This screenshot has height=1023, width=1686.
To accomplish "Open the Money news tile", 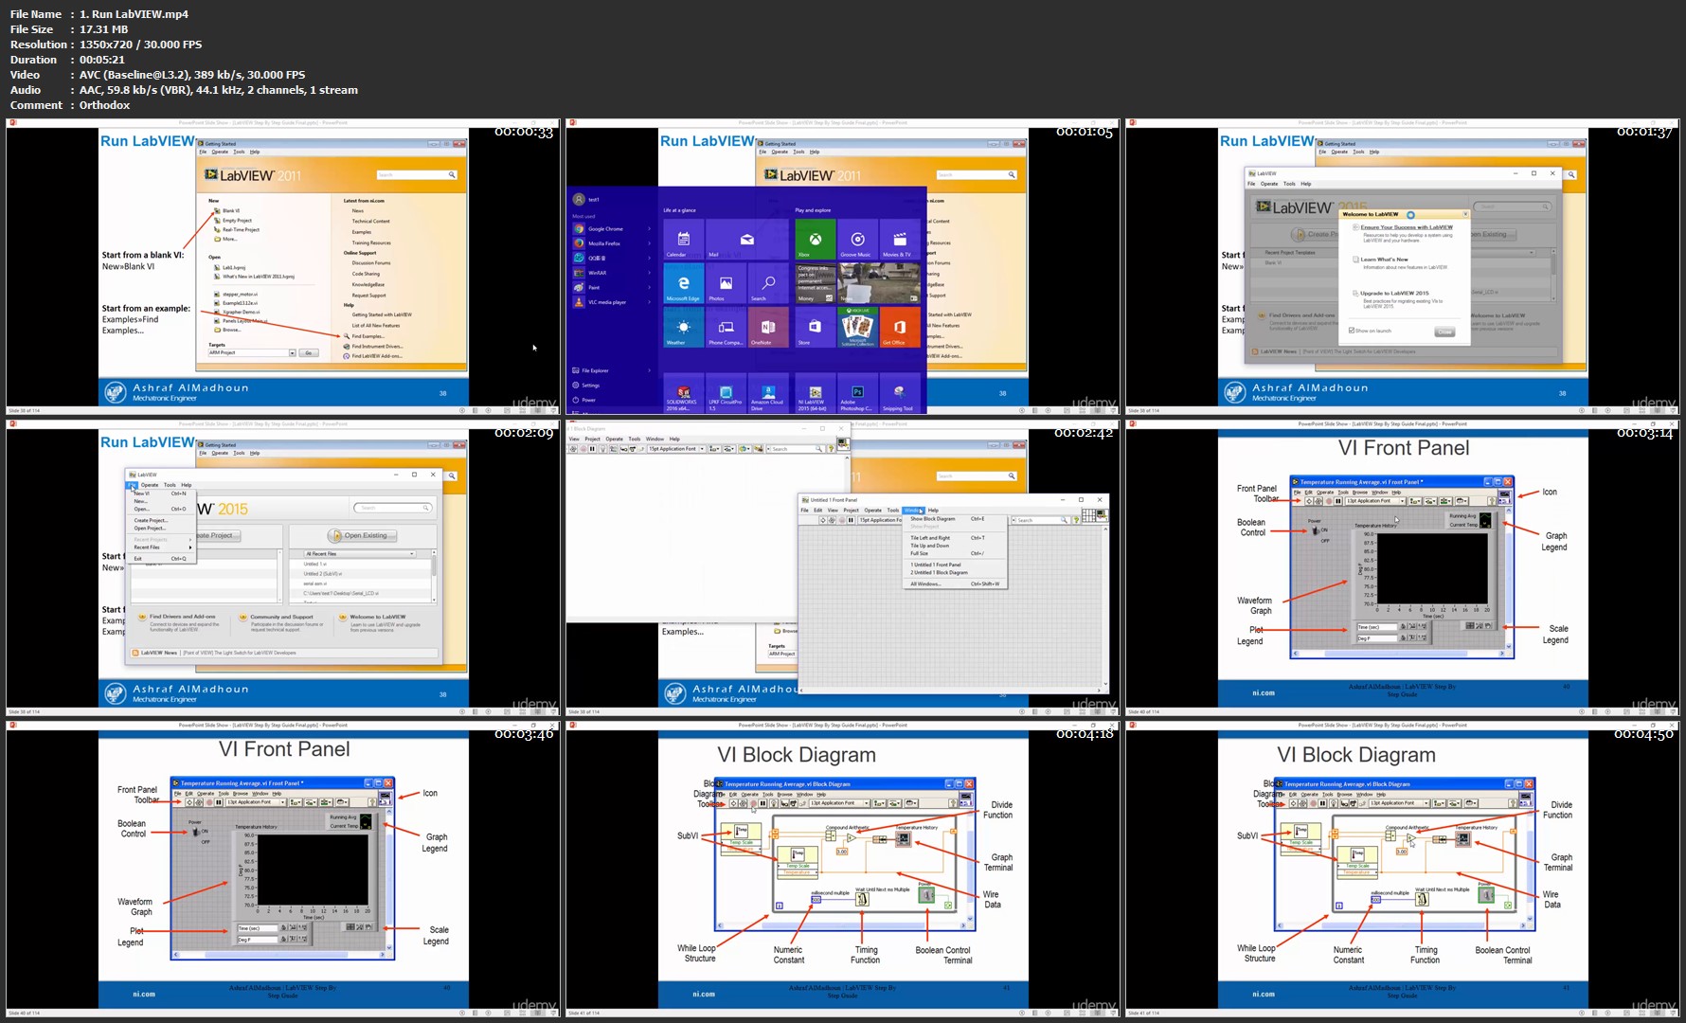I will click(x=815, y=283).
